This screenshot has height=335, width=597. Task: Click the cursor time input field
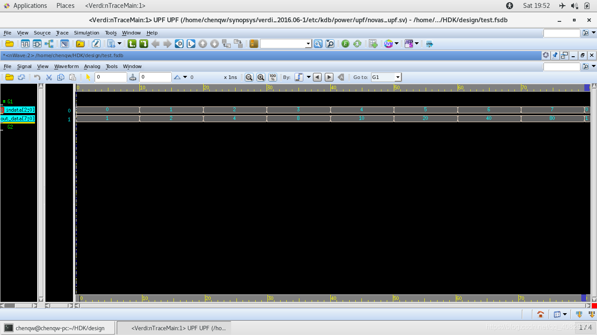(x=111, y=77)
